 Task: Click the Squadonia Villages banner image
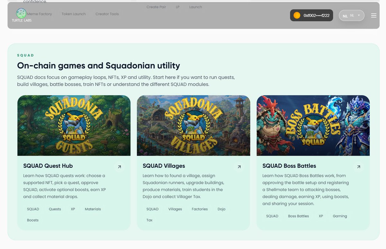click(194, 126)
